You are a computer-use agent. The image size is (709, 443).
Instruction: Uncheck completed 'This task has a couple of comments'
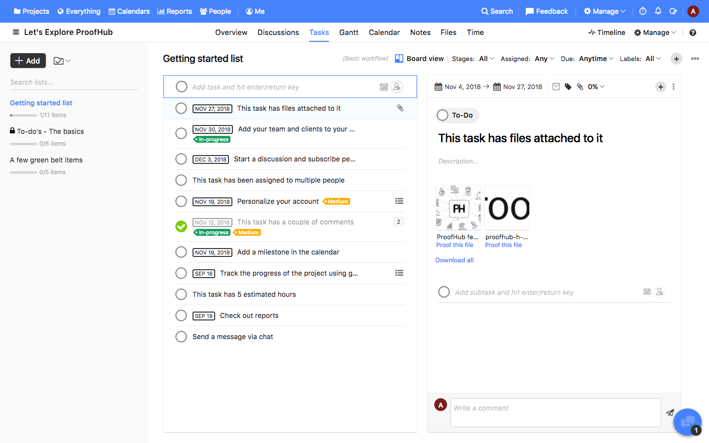tap(181, 226)
